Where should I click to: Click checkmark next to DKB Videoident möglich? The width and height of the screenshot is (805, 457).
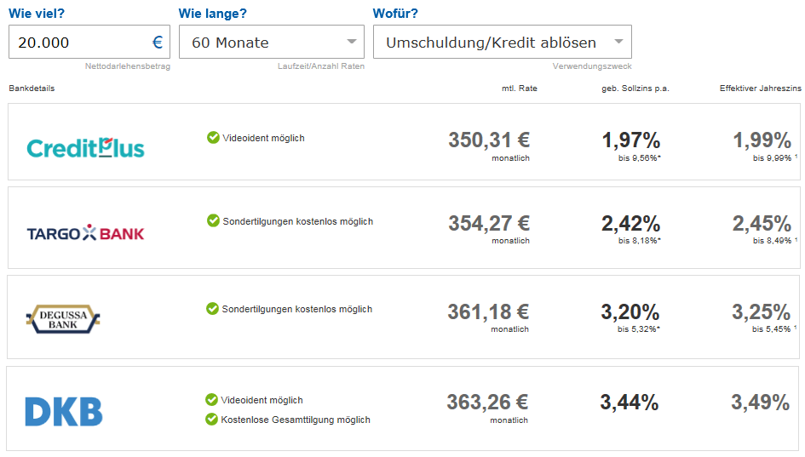click(x=211, y=399)
